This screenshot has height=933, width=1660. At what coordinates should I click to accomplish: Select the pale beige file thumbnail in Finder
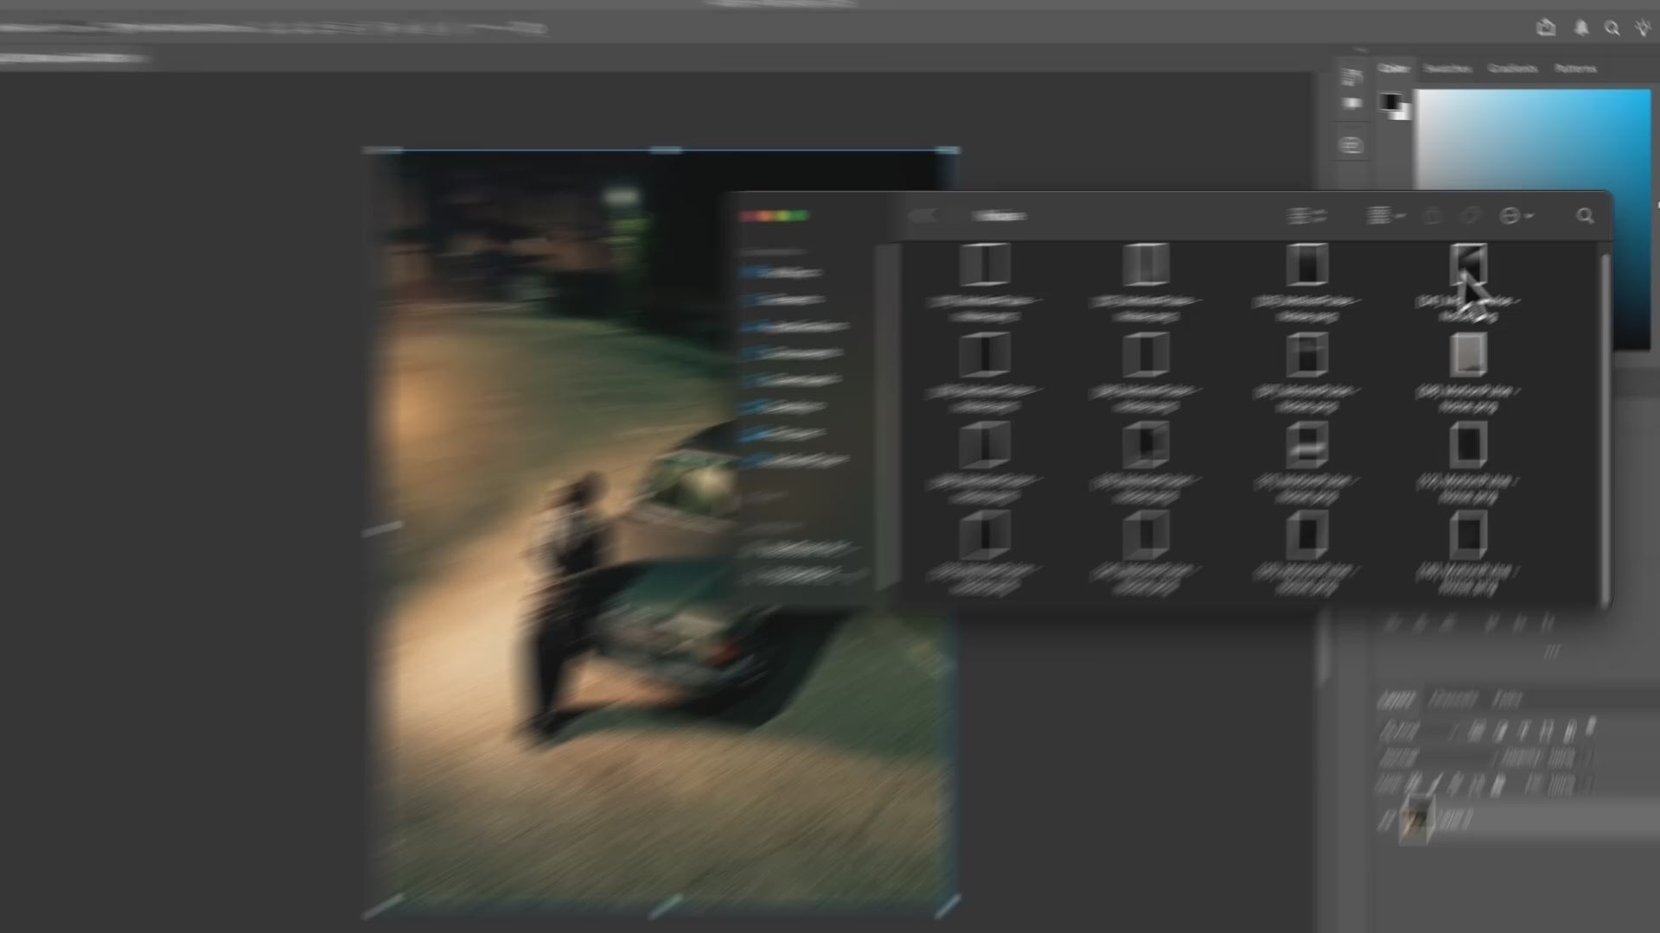point(1468,354)
